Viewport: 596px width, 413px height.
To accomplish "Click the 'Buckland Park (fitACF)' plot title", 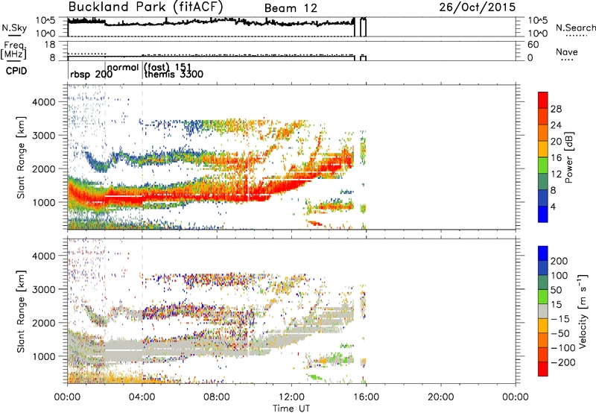I will coord(145,7).
